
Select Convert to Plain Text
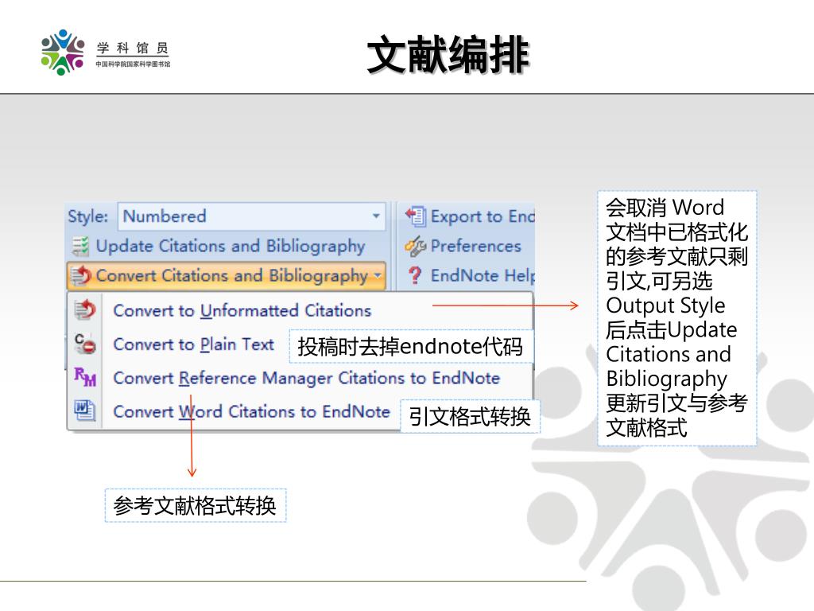point(193,344)
